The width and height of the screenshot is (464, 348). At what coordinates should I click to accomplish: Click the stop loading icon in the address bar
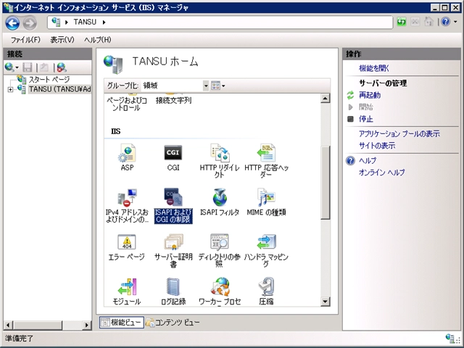[415, 22]
